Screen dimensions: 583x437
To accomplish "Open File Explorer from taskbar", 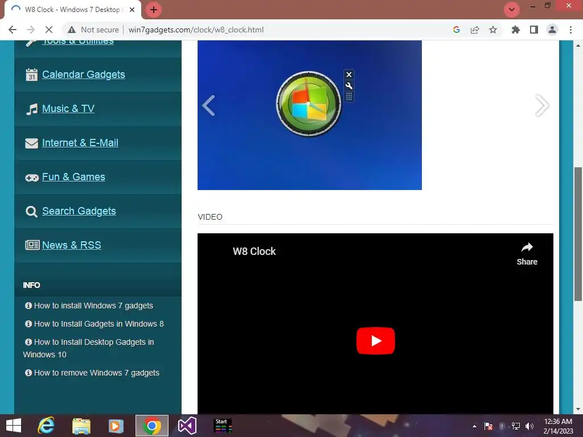I will coord(81,426).
